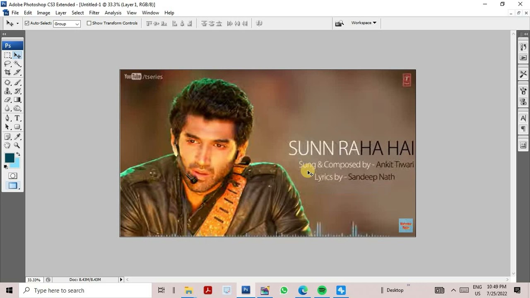Open File Explorer from the taskbar
The height and width of the screenshot is (298, 530).
pyautogui.click(x=189, y=291)
